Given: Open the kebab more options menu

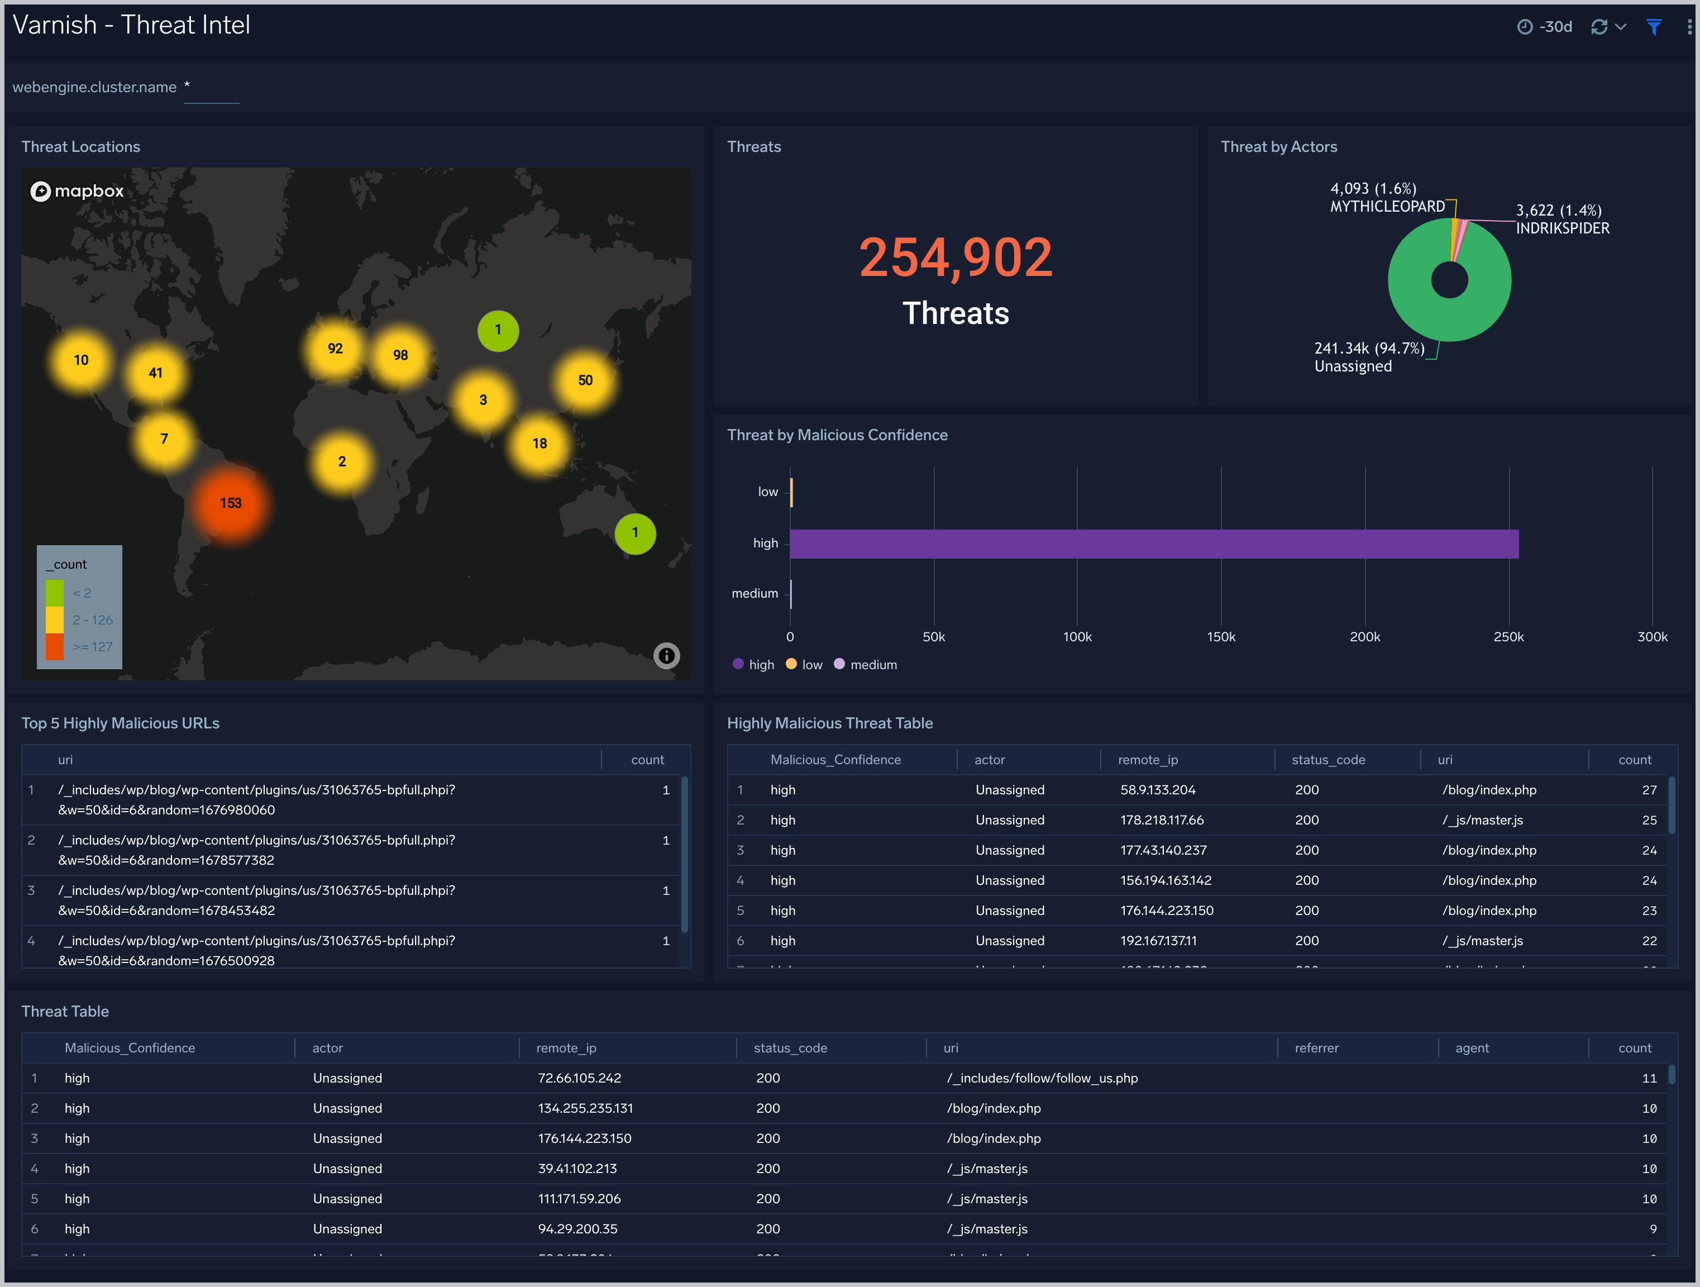Looking at the screenshot, I should [1689, 27].
